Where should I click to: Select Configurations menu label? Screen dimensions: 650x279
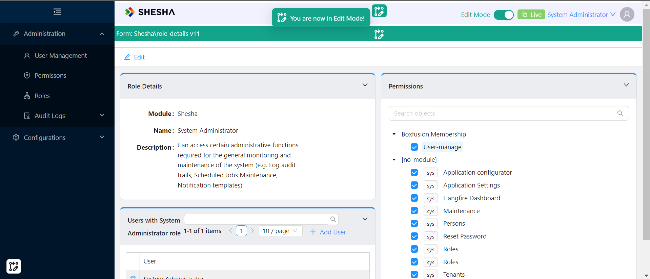(x=44, y=138)
